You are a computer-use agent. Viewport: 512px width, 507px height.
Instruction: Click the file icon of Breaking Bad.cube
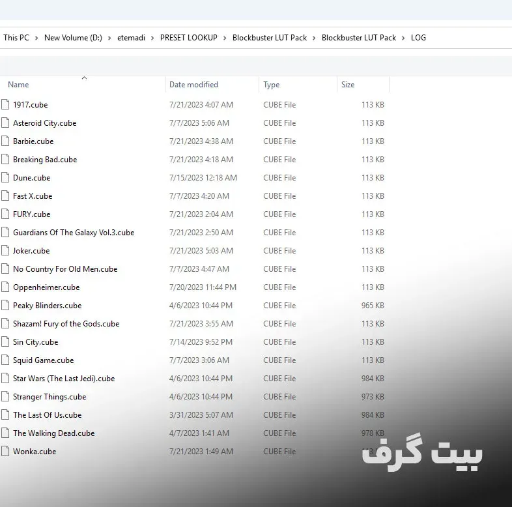(x=5, y=160)
